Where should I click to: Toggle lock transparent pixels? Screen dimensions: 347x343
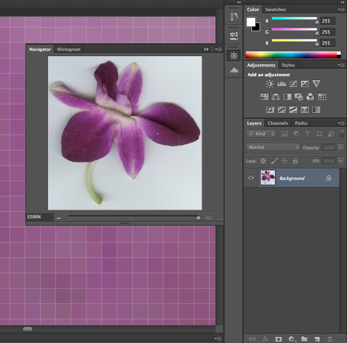pyautogui.click(x=263, y=161)
